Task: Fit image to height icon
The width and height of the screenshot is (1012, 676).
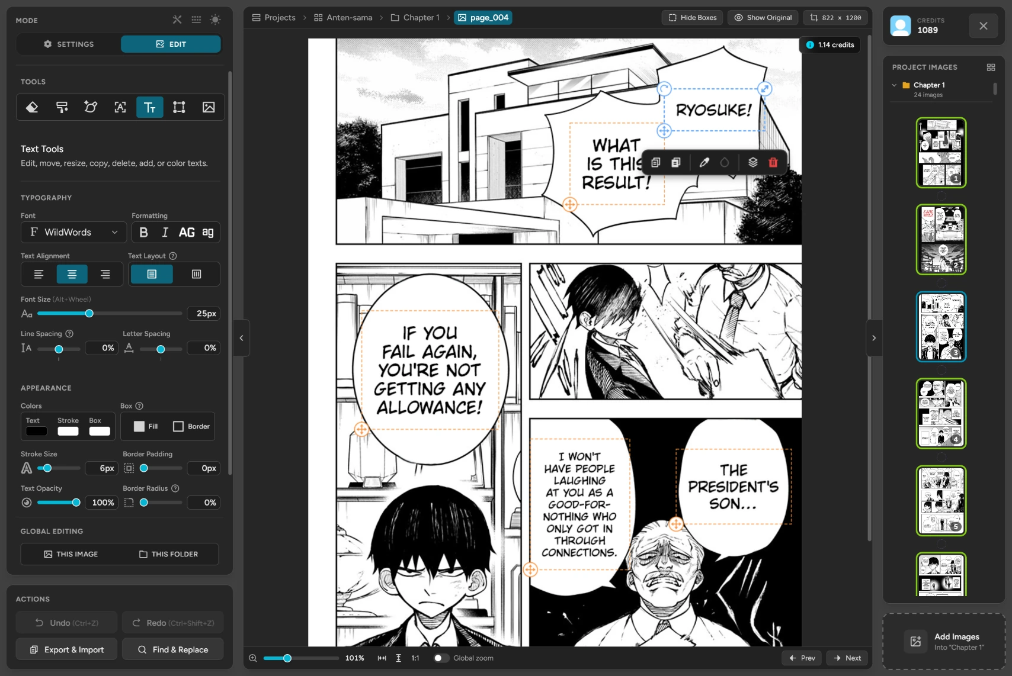Action: click(x=398, y=658)
